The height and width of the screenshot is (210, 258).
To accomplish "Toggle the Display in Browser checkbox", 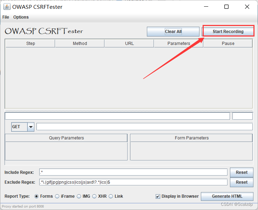I will pyautogui.click(x=158, y=196).
